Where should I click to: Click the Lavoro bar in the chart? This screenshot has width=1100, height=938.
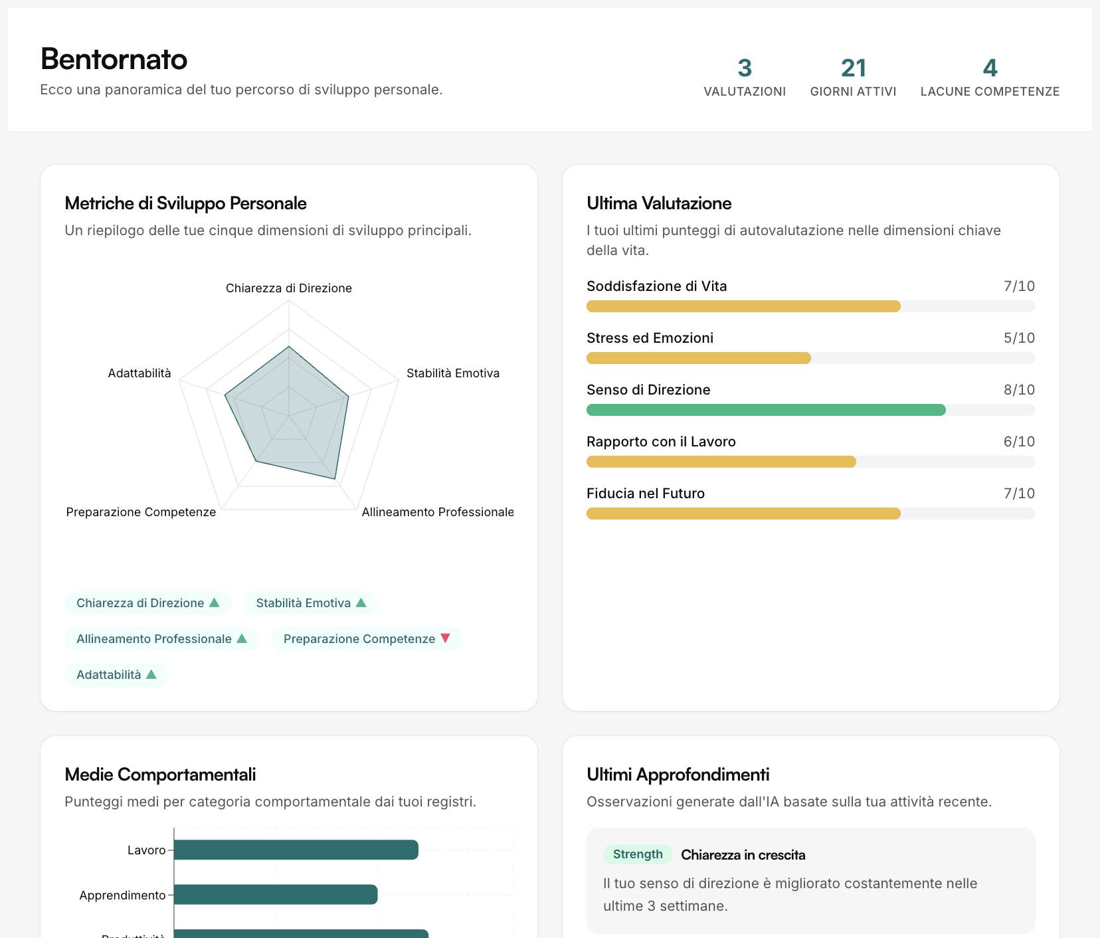295,850
